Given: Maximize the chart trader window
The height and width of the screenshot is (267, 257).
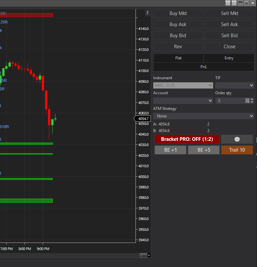Looking at the screenshot, I should pyautogui.click(x=247, y=3).
